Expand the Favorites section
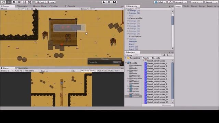The image size is (219, 123). 126,58
